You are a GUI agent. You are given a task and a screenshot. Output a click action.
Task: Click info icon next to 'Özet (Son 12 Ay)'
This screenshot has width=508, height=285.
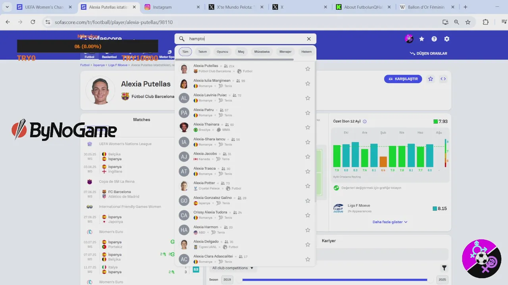tap(365, 122)
